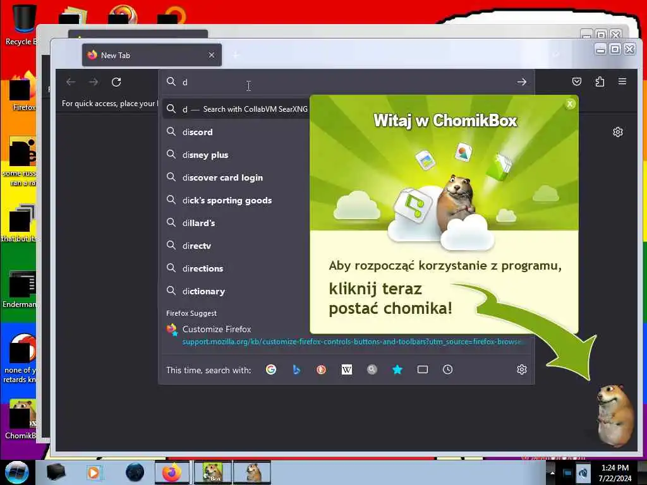Go forward using Firefox forward arrow
The image size is (647, 485).
pos(94,82)
